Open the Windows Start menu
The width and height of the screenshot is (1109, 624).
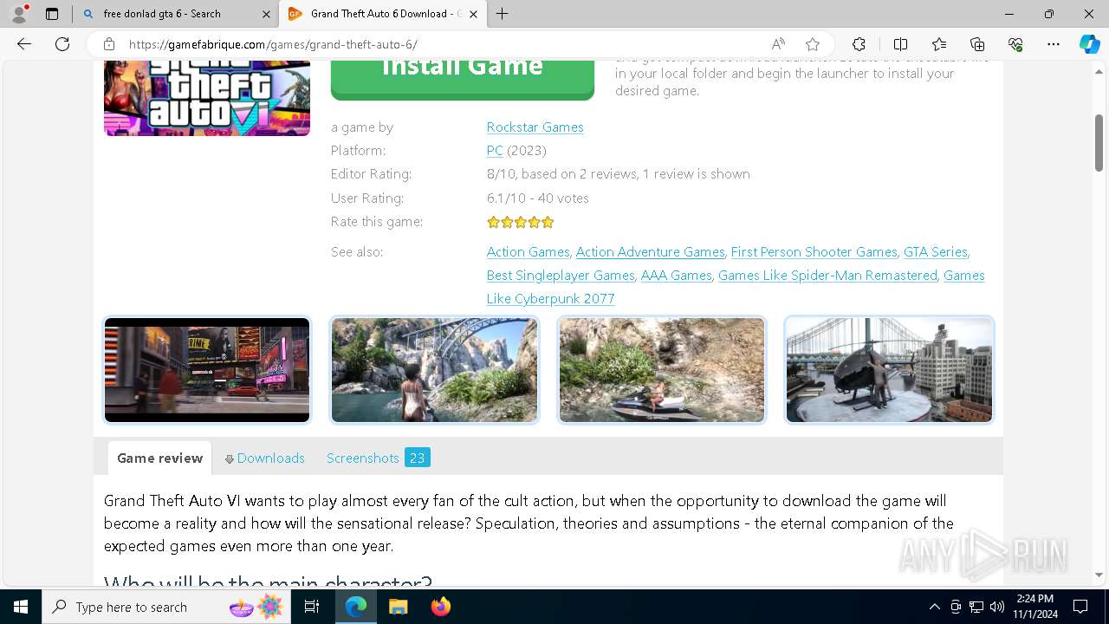pyautogui.click(x=21, y=607)
